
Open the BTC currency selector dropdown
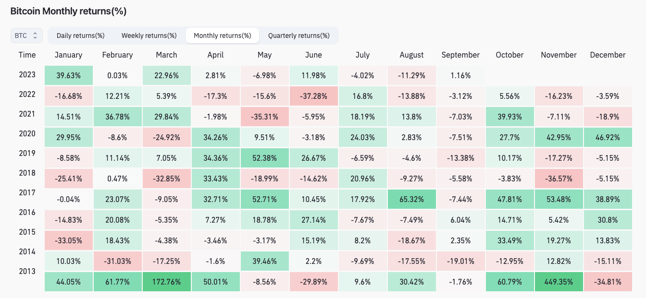pos(26,35)
